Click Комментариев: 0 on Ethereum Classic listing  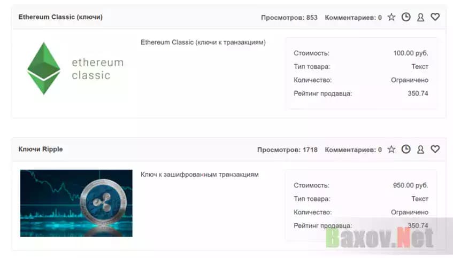pyautogui.click(x=353, y=18)
